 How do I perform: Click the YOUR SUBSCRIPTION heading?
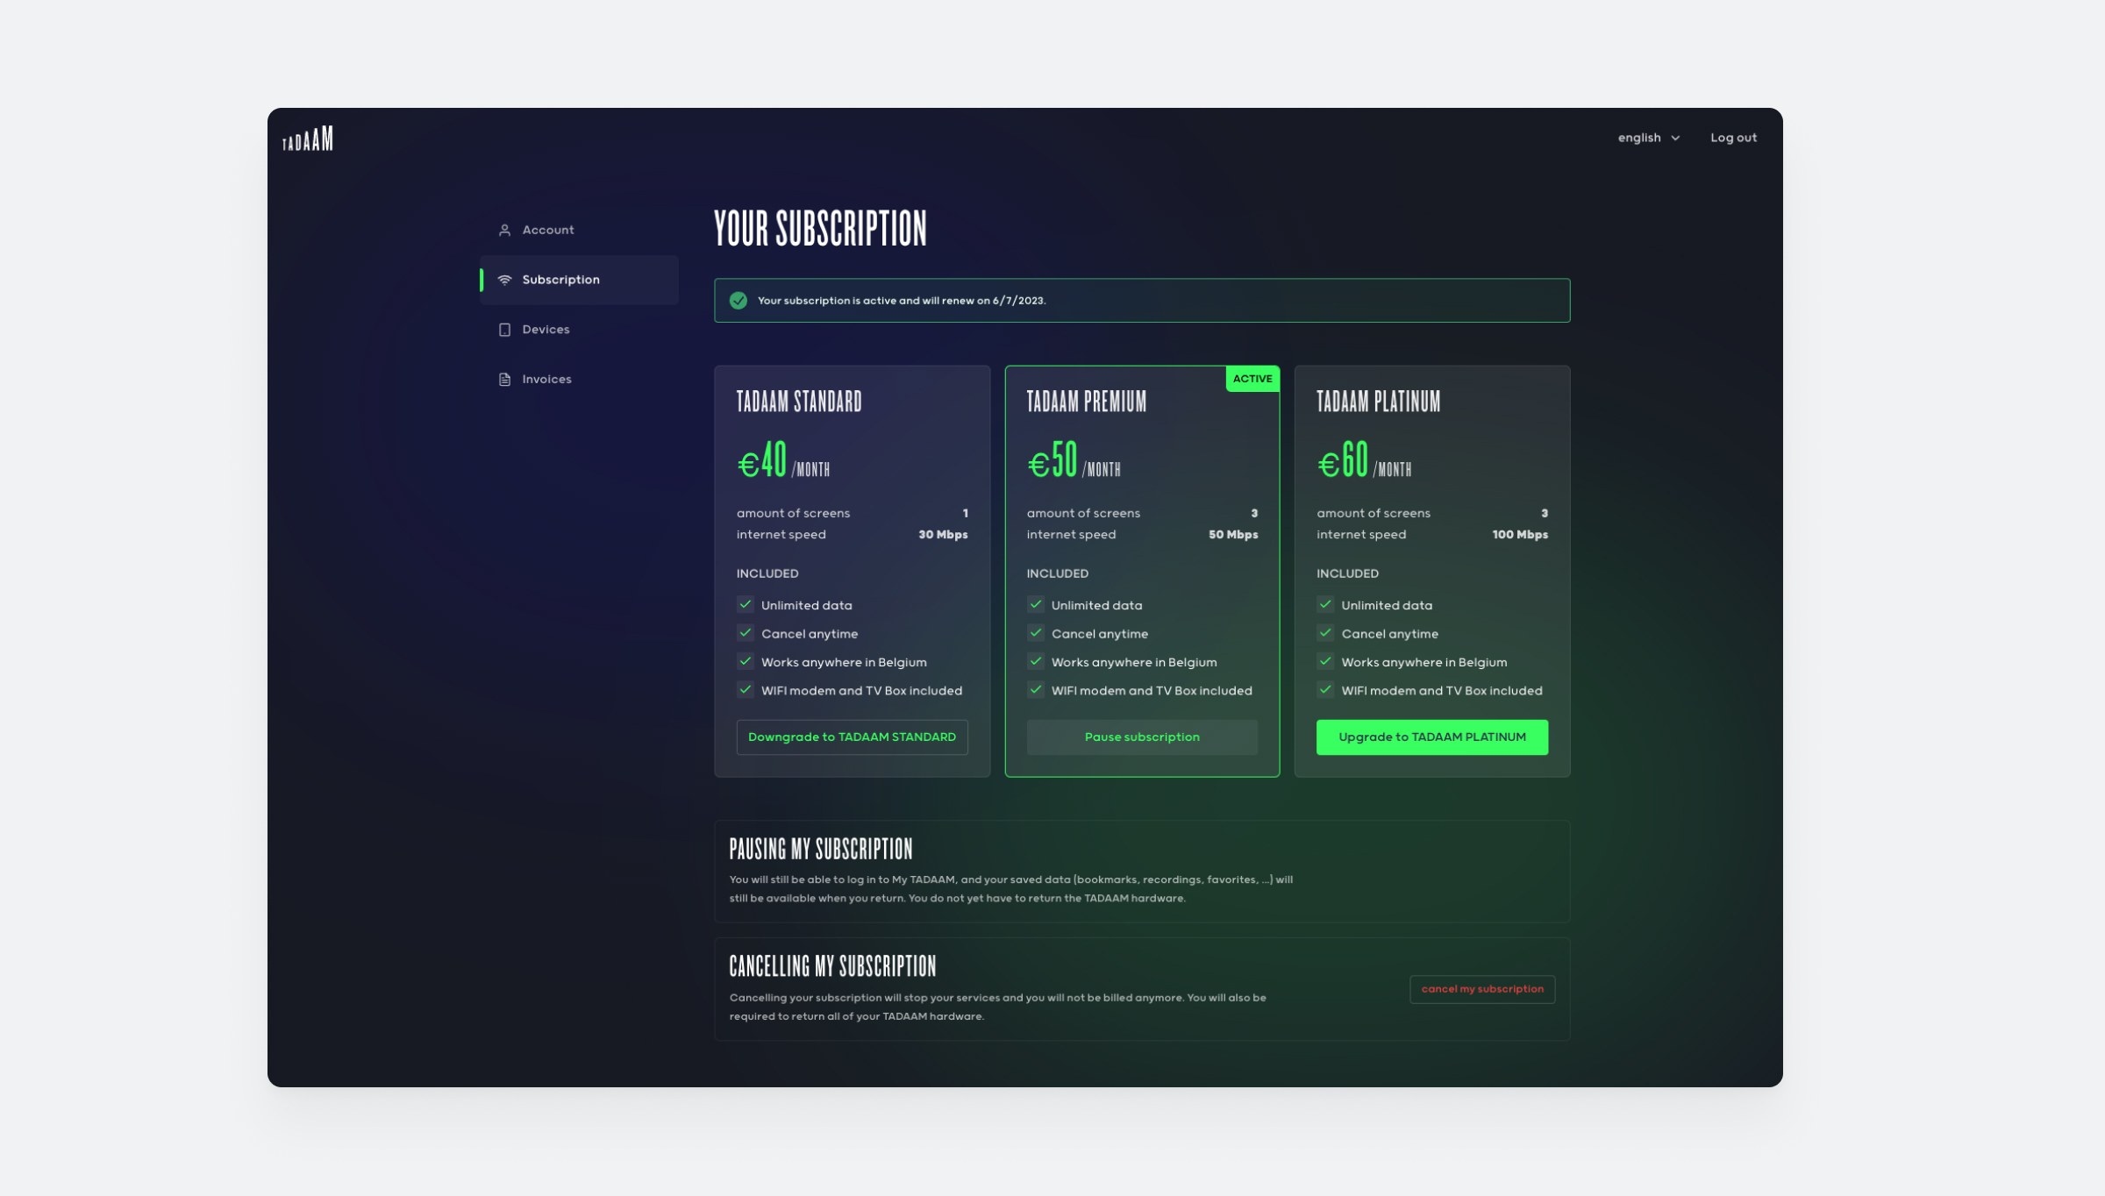(x=820, y=229)
